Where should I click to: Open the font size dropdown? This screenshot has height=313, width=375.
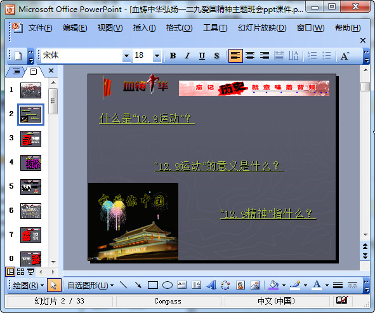click(x=157, y=56)
